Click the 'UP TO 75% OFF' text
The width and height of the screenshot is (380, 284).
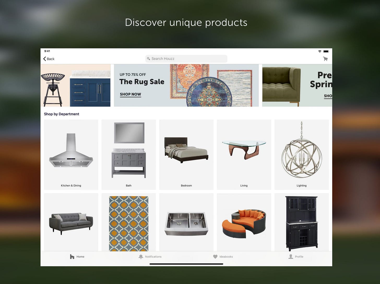[x=133, y=75]
